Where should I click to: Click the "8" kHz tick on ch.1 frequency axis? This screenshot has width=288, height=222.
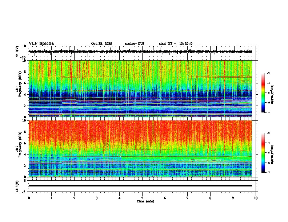pyautogui.click(x=25, y=72)
